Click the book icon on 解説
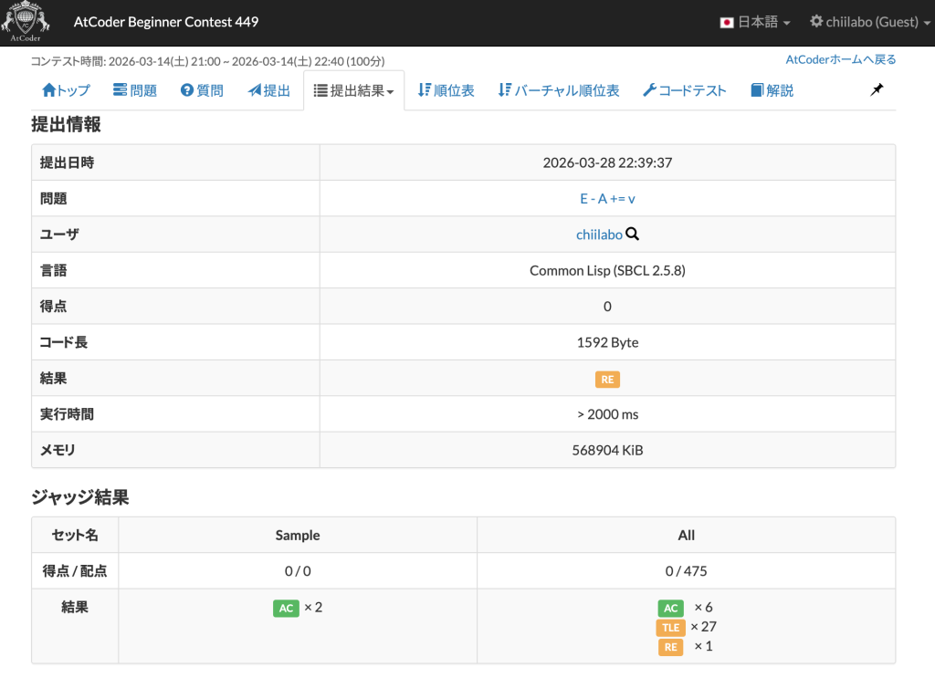 [757, 90]
